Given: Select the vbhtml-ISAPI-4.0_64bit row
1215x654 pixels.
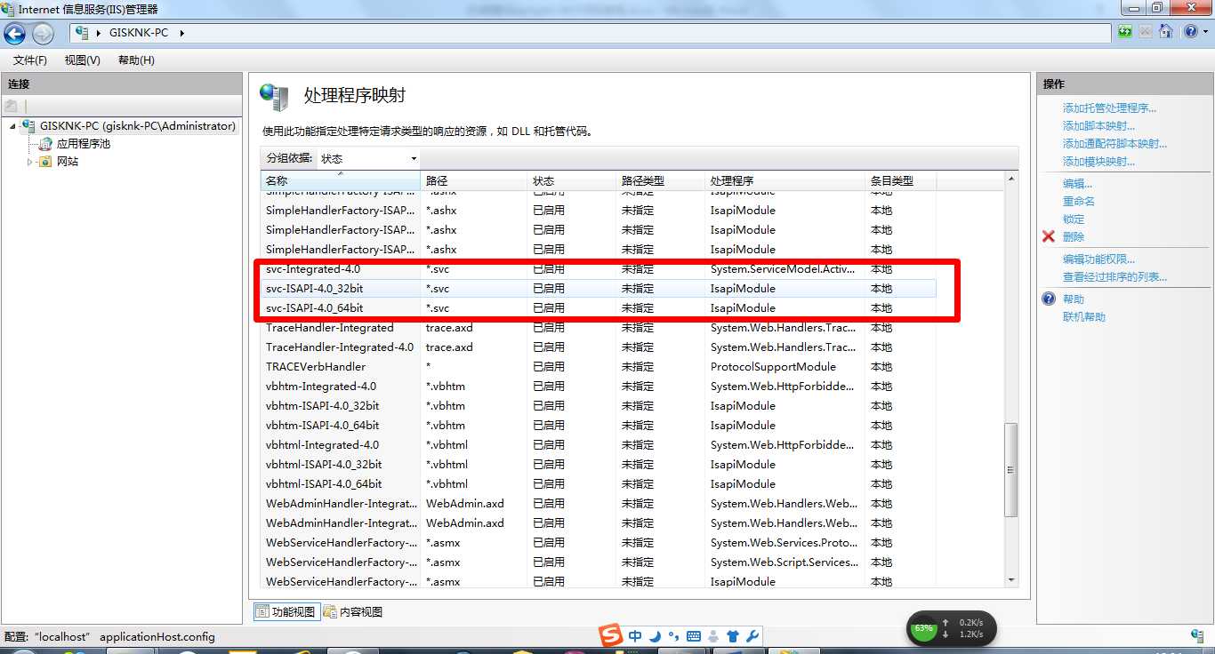Looking at the screenshot, I should (x=598, y=484).
